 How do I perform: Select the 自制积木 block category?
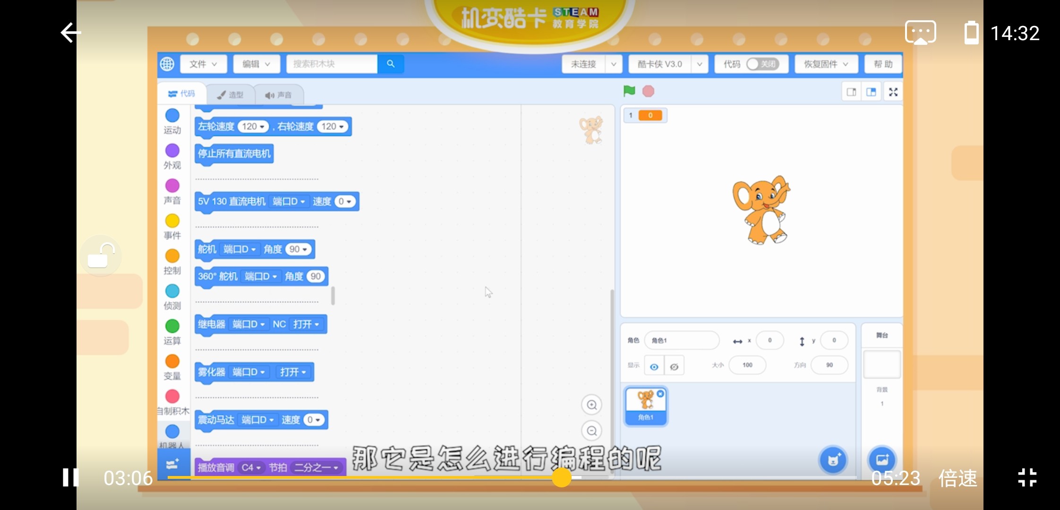coord(172,402)
